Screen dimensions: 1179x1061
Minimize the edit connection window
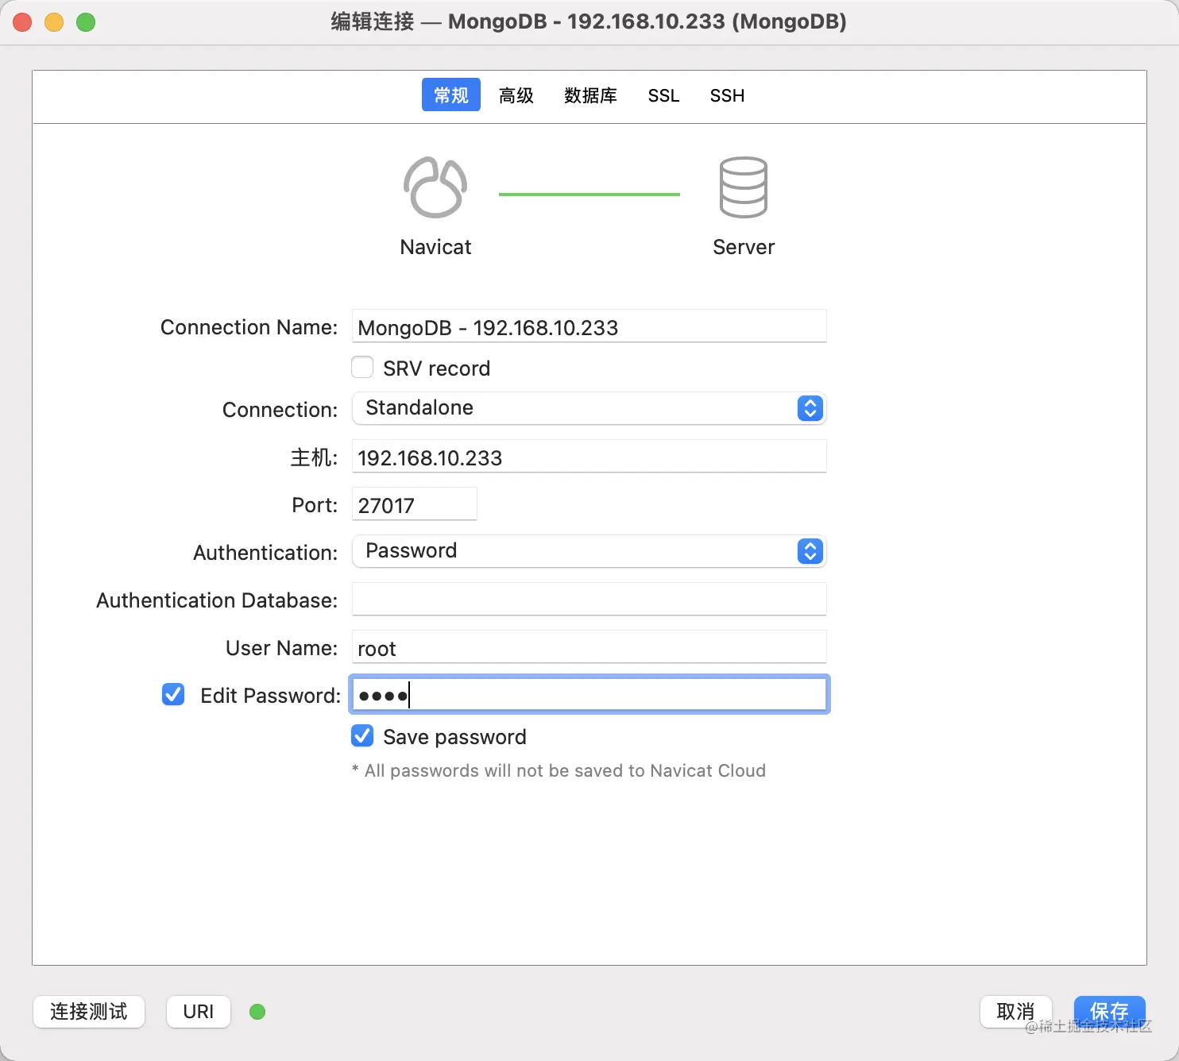click(x=54, y=22)
